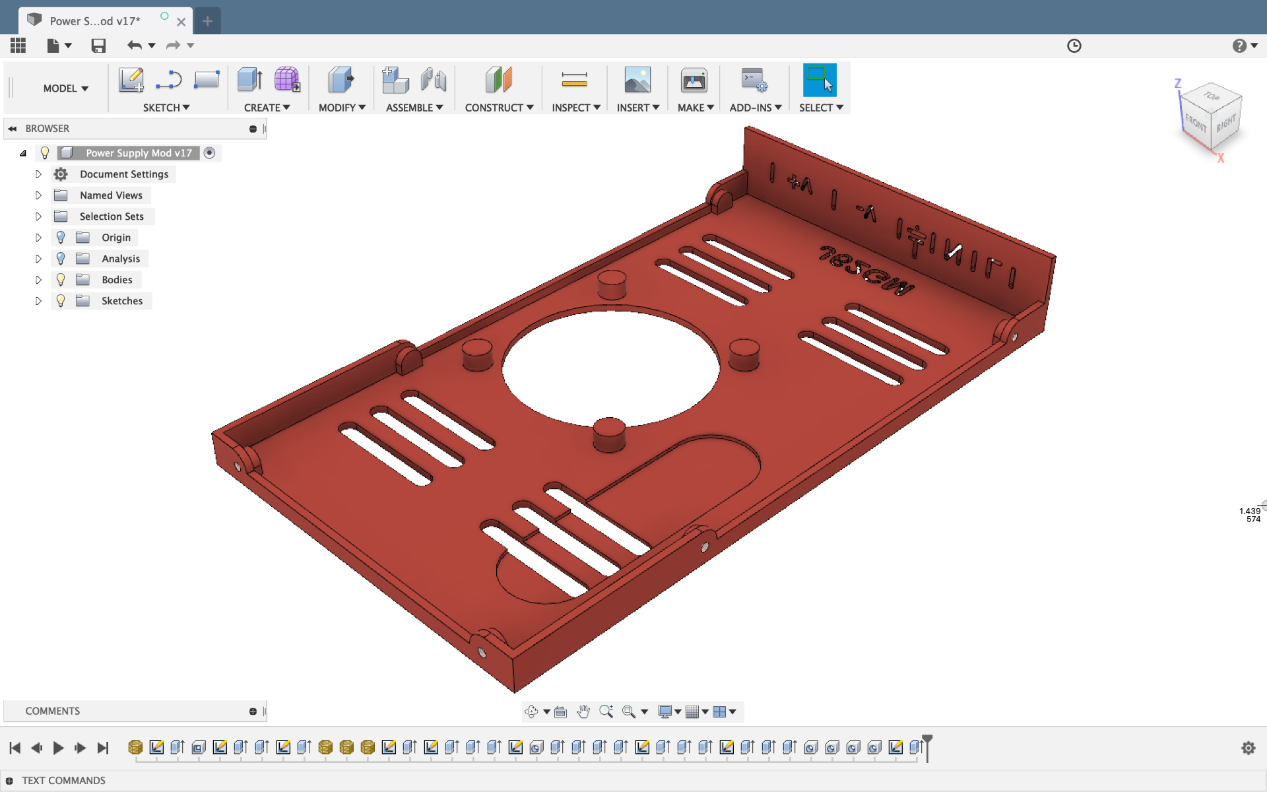Open the CONSTRUCT menu
Viewport: 1267px width, 792px height.
click(x=499, y=108)
